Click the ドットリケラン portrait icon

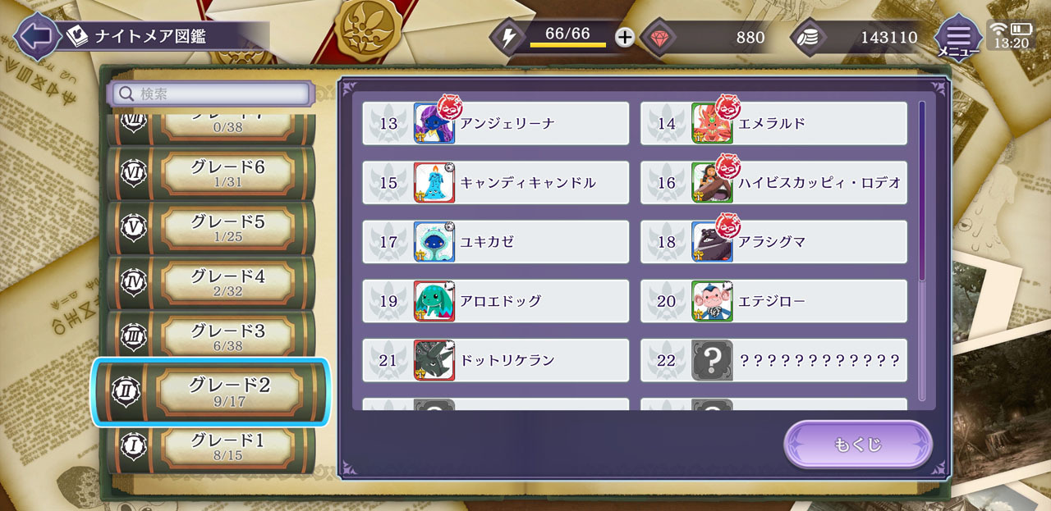pyautogui.click(x=434, y=360)
